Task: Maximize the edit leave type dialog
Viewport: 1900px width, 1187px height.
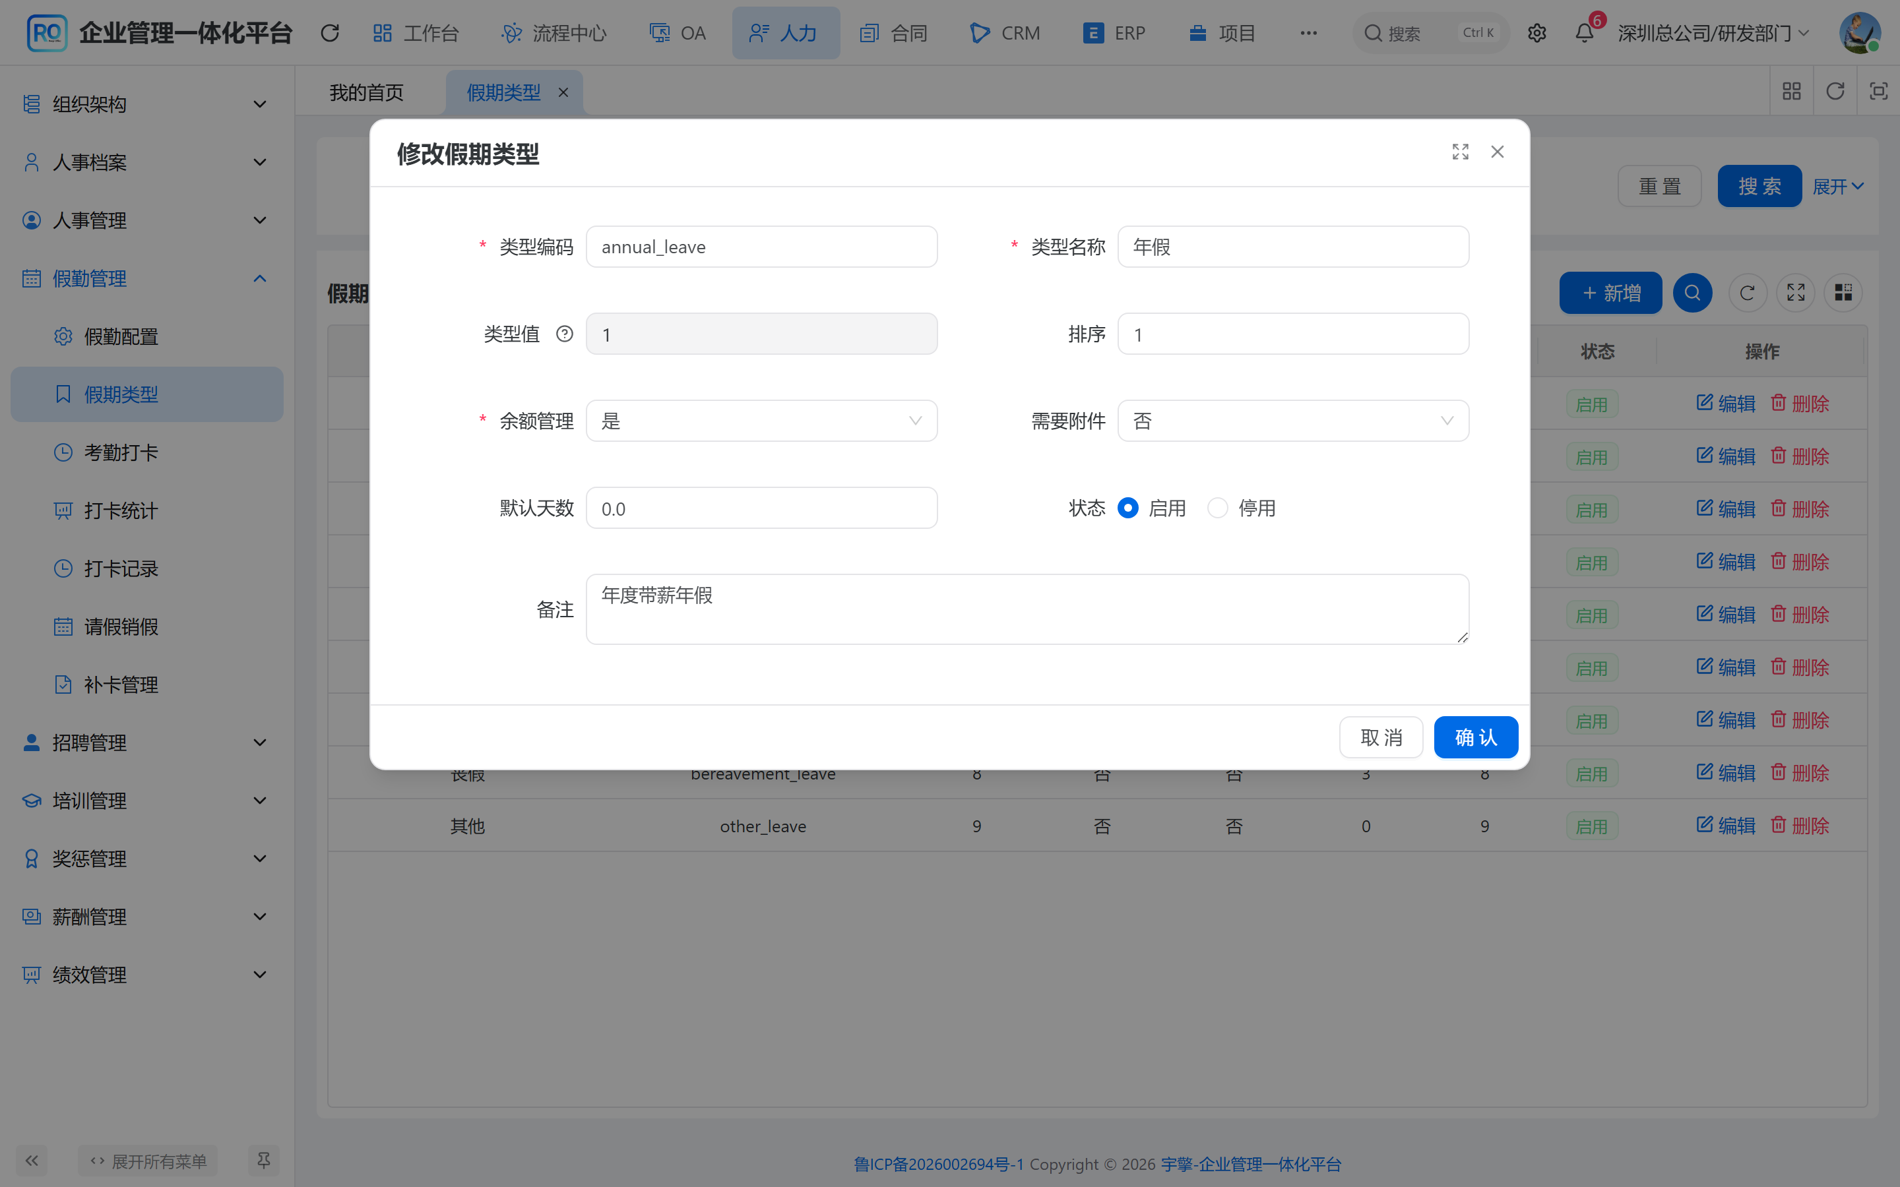Action: coord(1459,152)
